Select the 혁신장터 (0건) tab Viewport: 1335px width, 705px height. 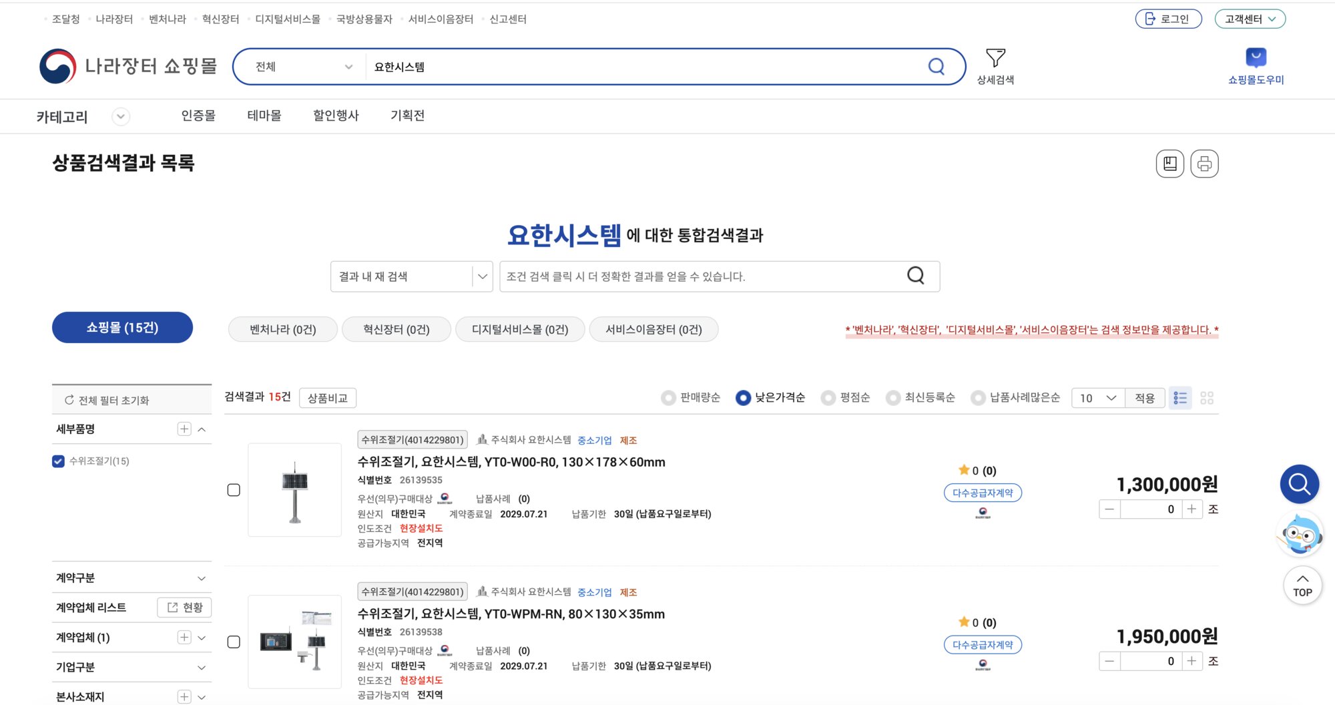[x=396, y=329]
